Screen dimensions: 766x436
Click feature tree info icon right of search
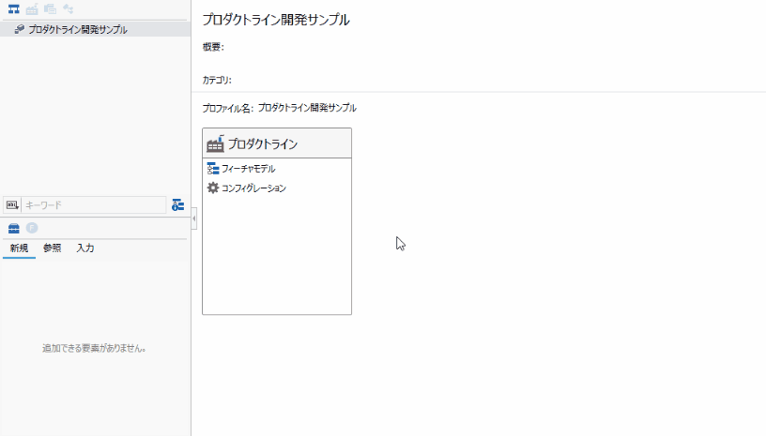point(177,204)
